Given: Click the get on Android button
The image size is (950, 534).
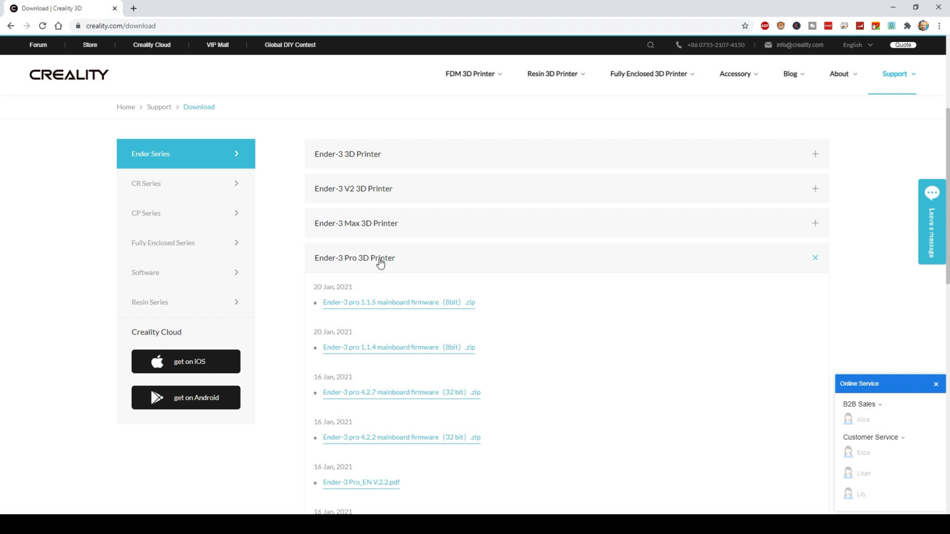Looking at the screenshot, I should point(186,397).
